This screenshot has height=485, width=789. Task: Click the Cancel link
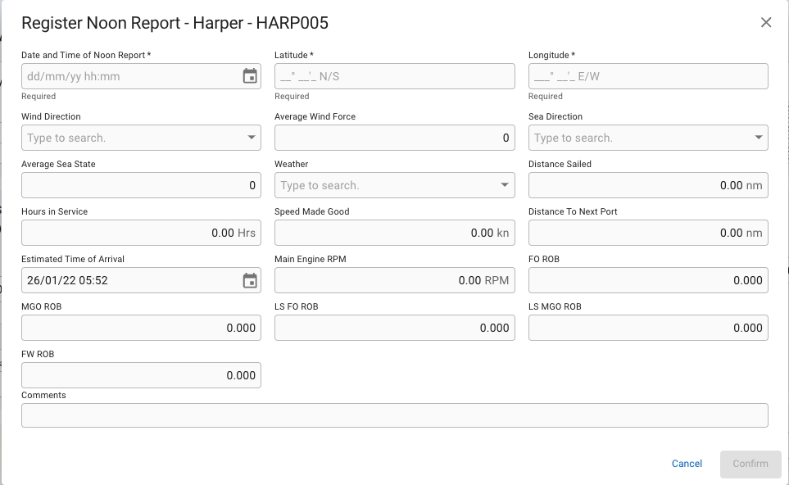click(x=687, y=464)
